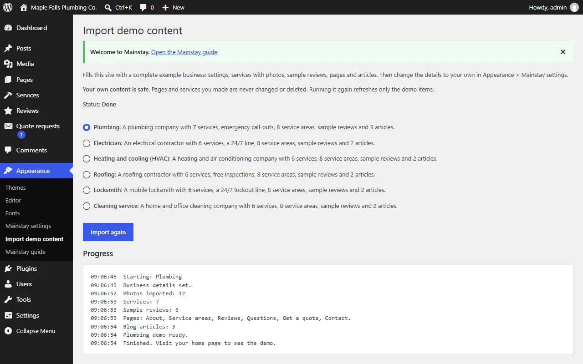Click the Users person icon
Viewport: 583px width, 364px height.
click(8, 284)
